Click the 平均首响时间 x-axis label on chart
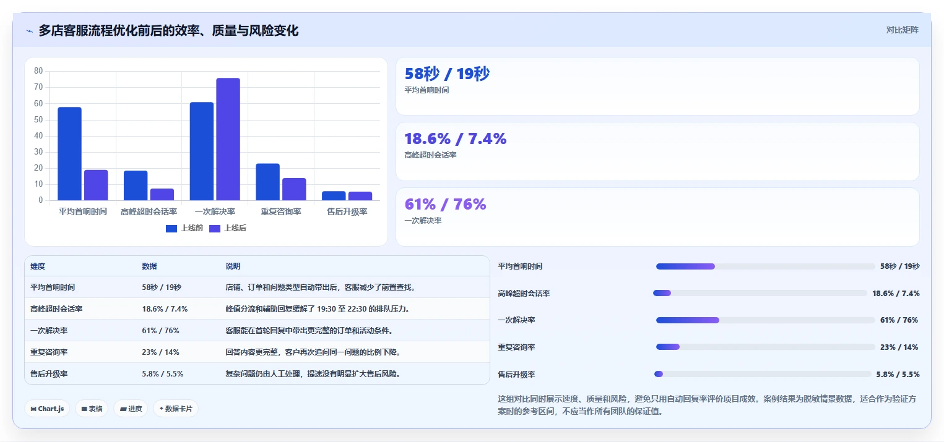The height and width of the screenshot is (442, 944). point(83,212)
